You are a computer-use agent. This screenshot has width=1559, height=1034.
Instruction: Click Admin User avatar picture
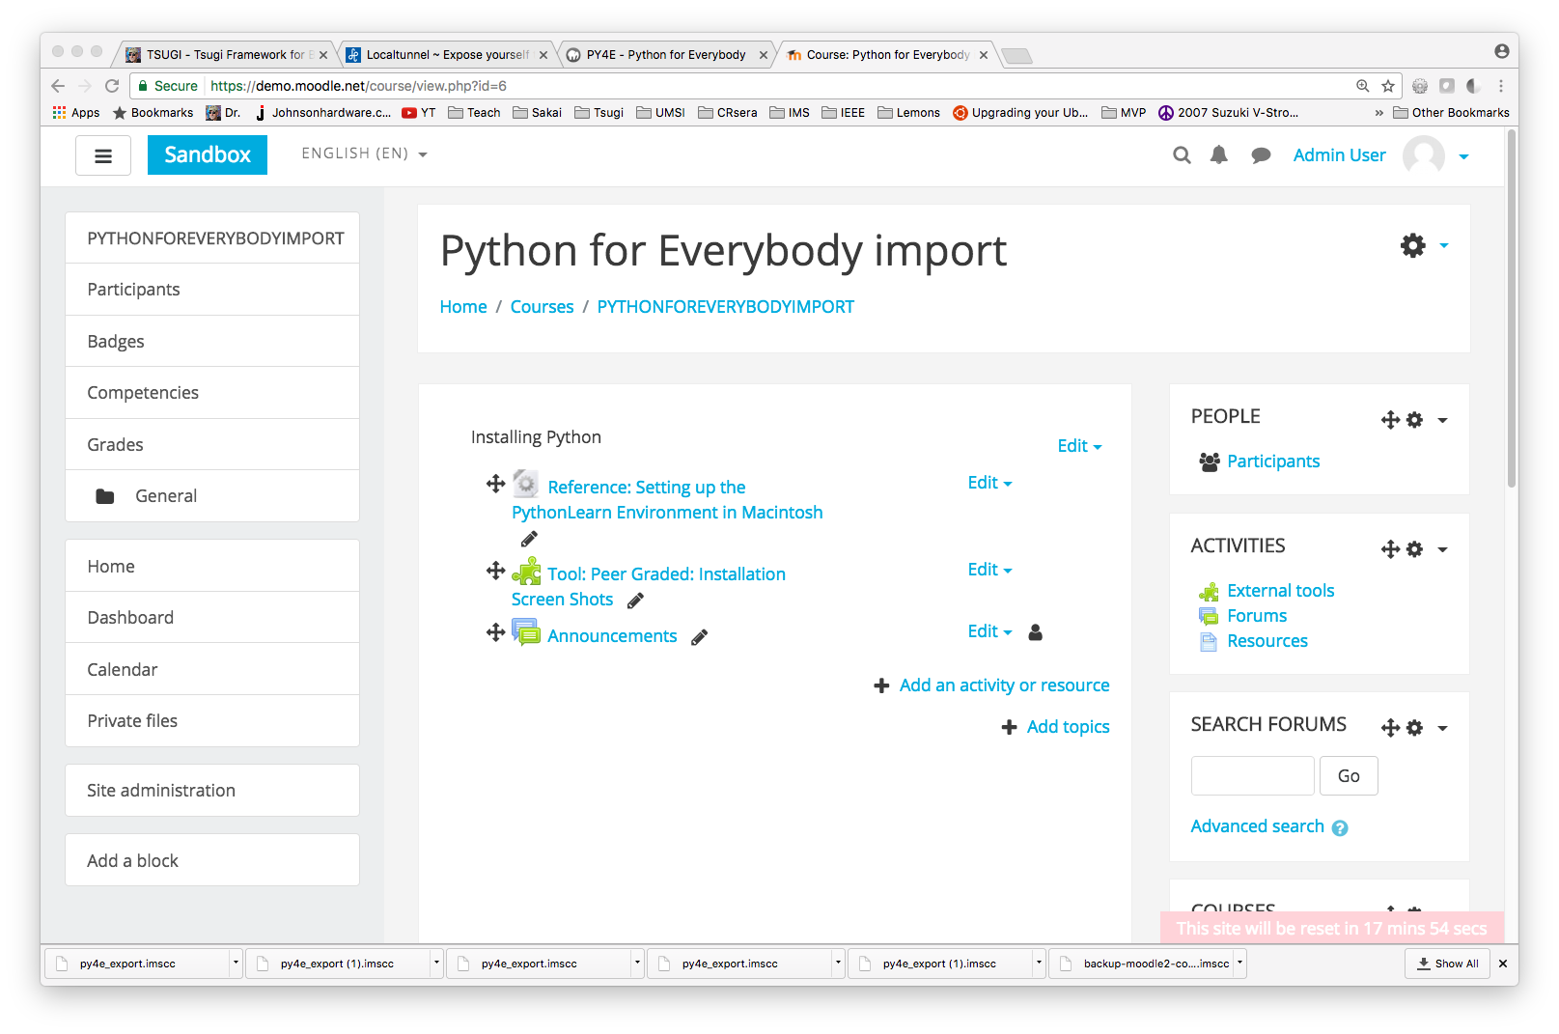click(1424, 155)
